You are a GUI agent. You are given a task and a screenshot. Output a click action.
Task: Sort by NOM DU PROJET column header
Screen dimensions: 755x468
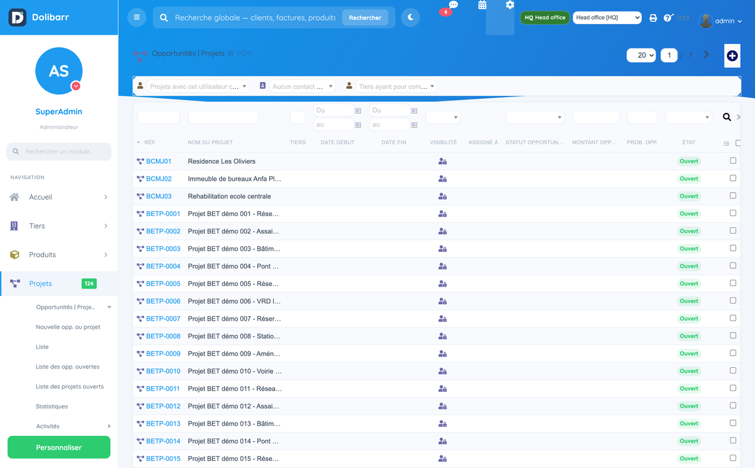210,142
